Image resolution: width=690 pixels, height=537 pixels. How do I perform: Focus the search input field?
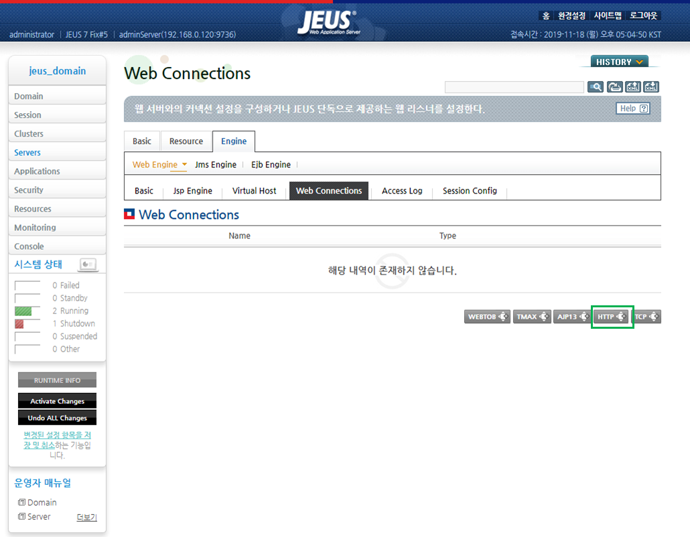coord(514,87)
